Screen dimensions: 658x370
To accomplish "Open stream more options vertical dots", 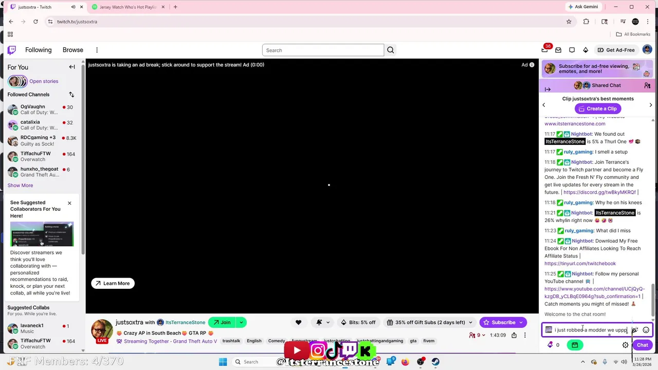I will pyautogui.click(x=525, y=335).
